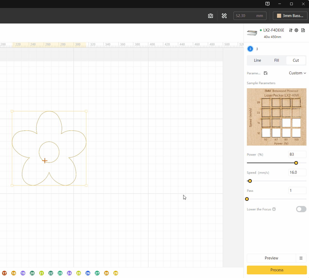
Task: Switch to the Line tab
Action: click(x=257, y=60)
